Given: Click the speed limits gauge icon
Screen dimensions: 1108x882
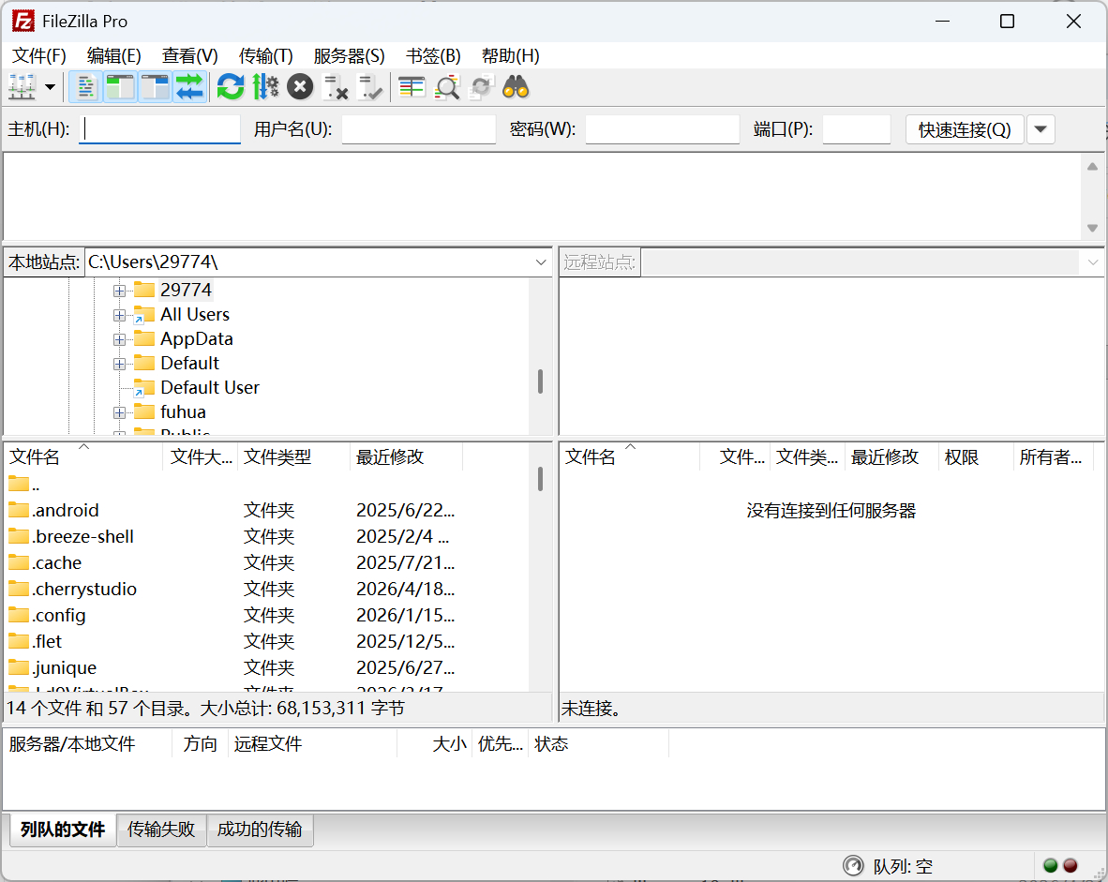Looking at the screenshot, I should [x=854, y=866].
